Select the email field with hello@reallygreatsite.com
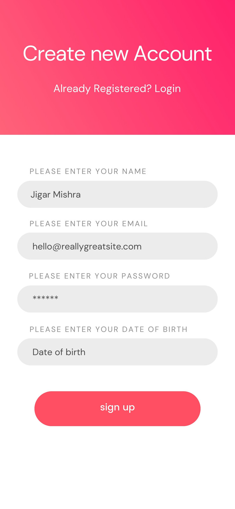The width and height of the screenshot is (235, 509). coord(117,246)
